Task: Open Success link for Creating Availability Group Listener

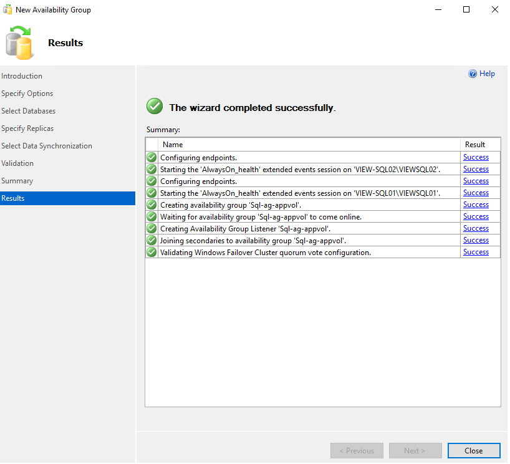Action: pos(476,228)
